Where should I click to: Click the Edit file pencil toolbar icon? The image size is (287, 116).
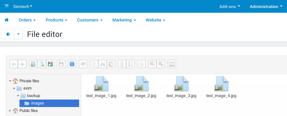pyautogui.click(x=141, y=64)
